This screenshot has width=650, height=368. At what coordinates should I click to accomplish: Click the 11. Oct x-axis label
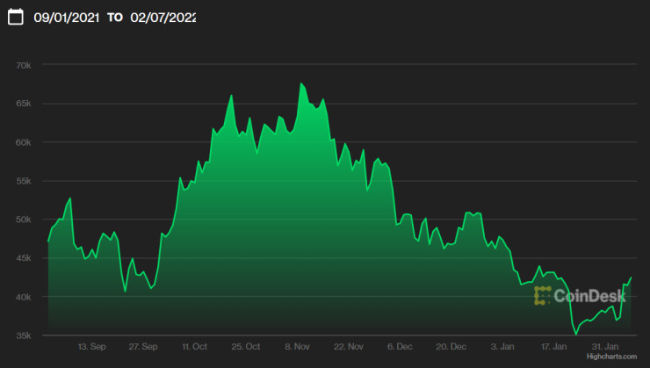(x=194, y=347)
